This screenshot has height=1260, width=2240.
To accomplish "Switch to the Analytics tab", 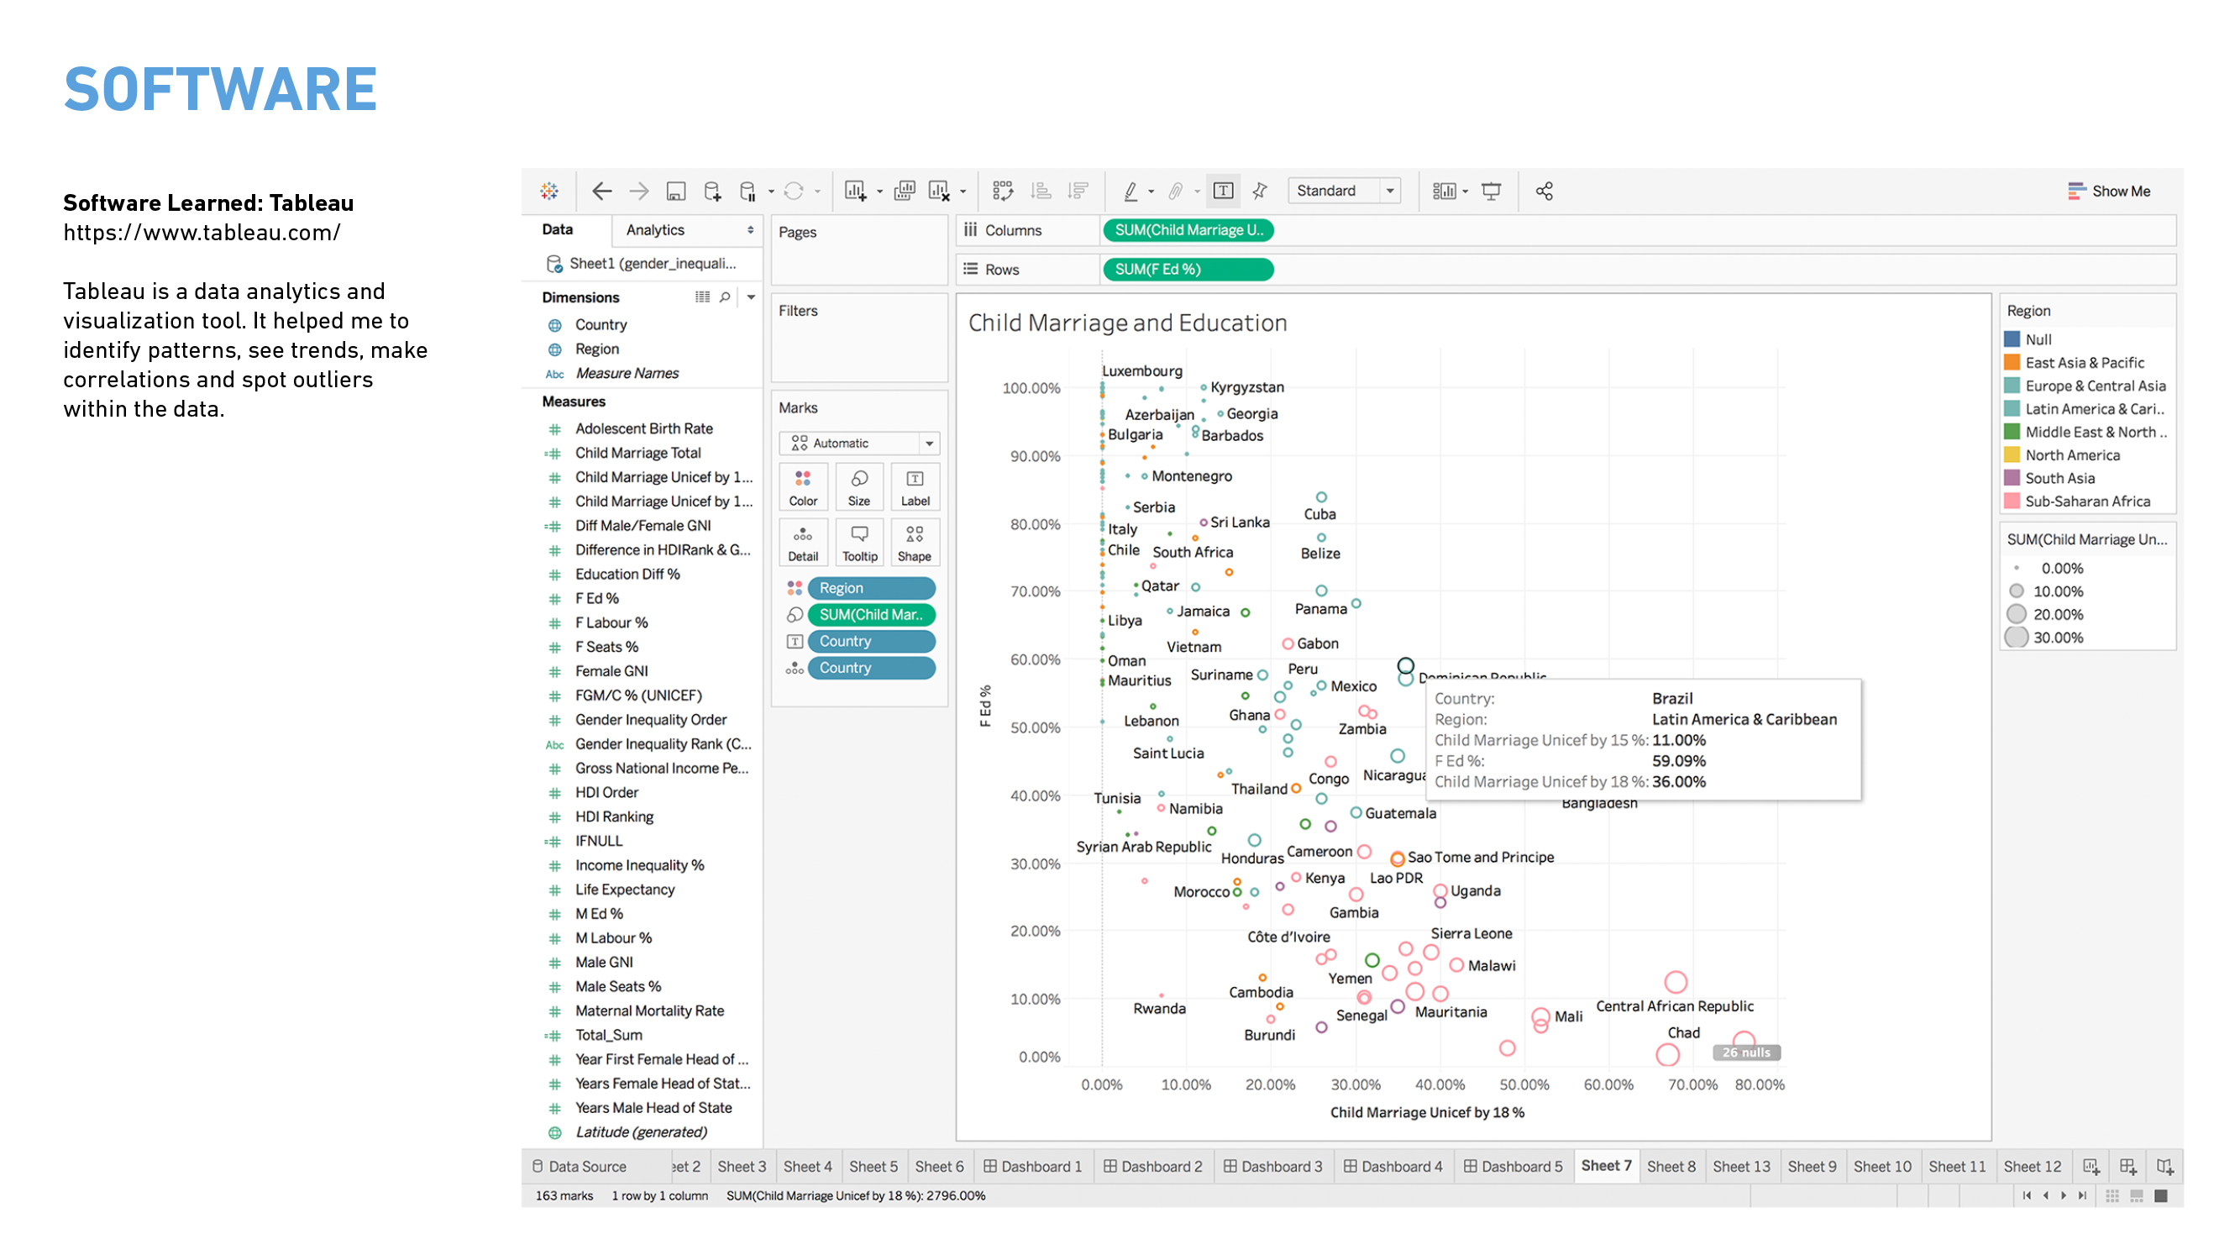I will click(x=656, y=230).
